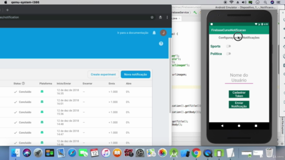The height and width of the screenshot is (160, 285).
Task: Tap Enviar Notificação in the emulator
Action: click(x=239, y=104)
